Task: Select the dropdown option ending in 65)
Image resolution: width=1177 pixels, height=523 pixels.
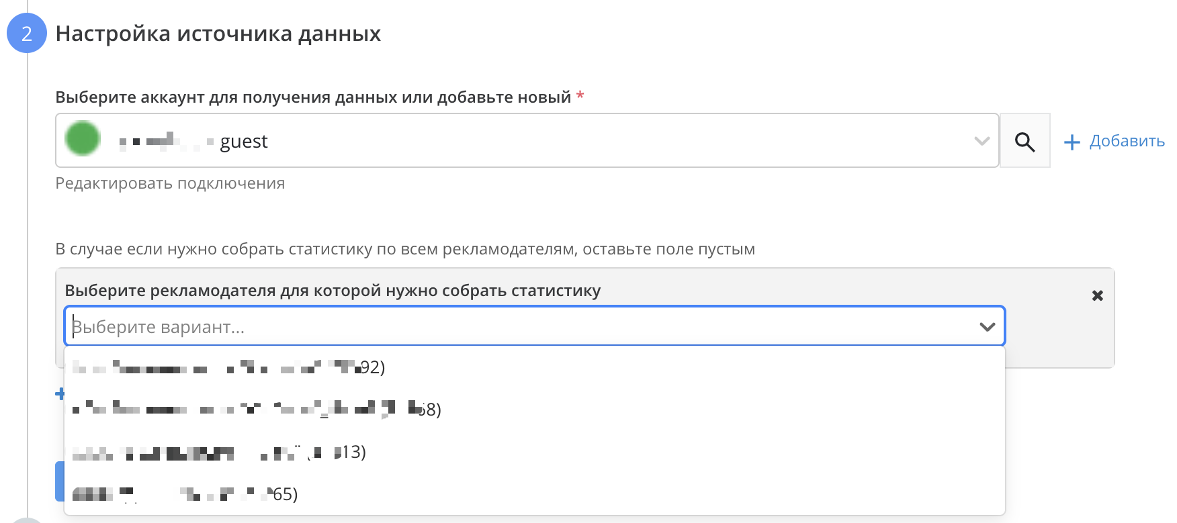Action: [534, 494]
